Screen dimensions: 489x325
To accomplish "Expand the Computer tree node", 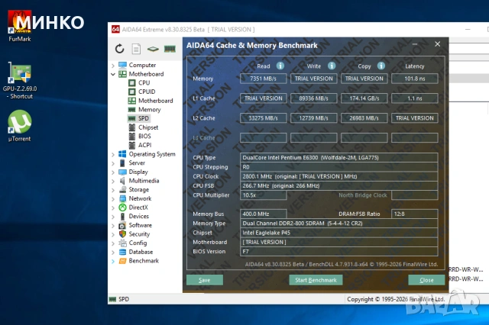I will coord(113,66).
